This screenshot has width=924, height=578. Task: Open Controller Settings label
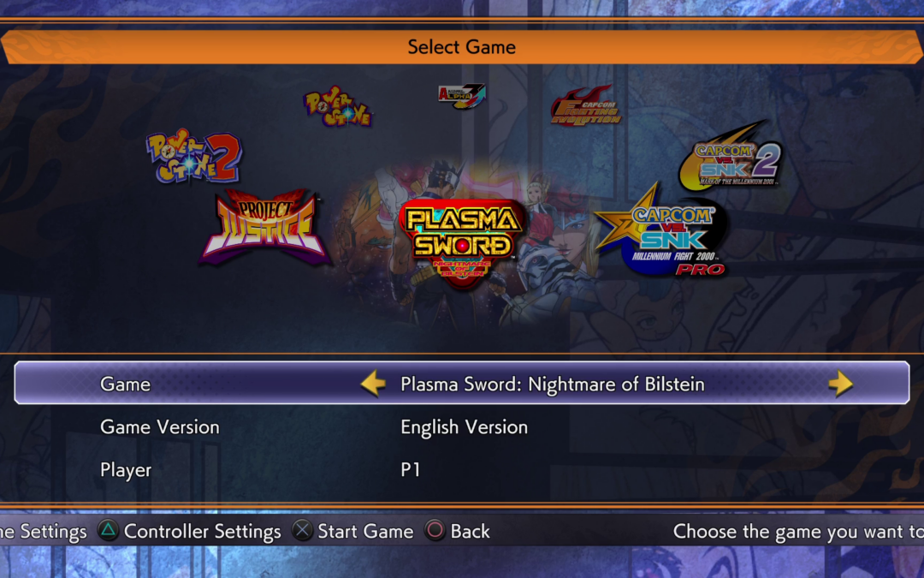pos(202,532)
